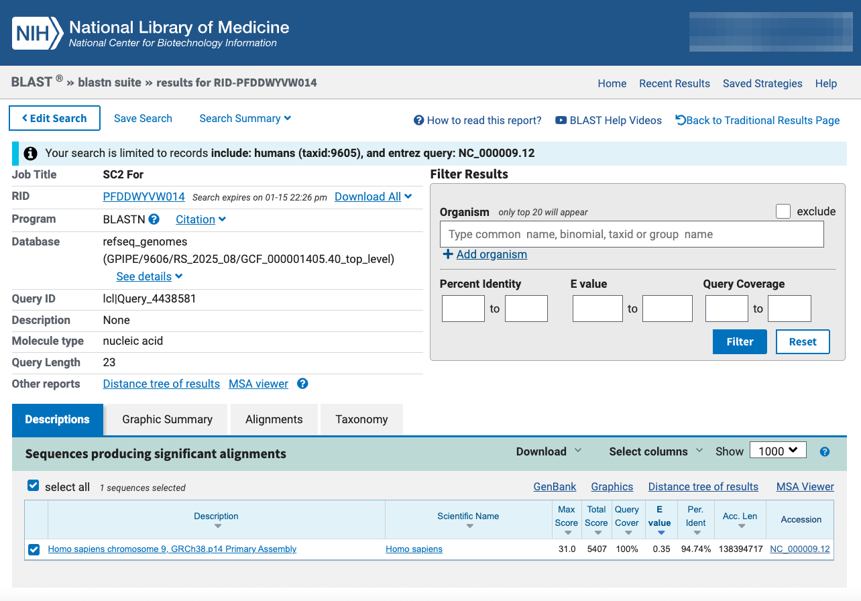This screenshot has width=861, height=601.
Task: Open the RID PFDDWYVW014 link
Action: pos(143,197)
